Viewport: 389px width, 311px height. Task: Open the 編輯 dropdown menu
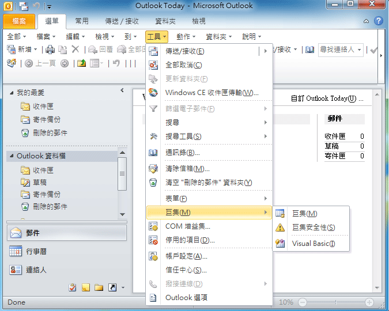pos(75,37)
